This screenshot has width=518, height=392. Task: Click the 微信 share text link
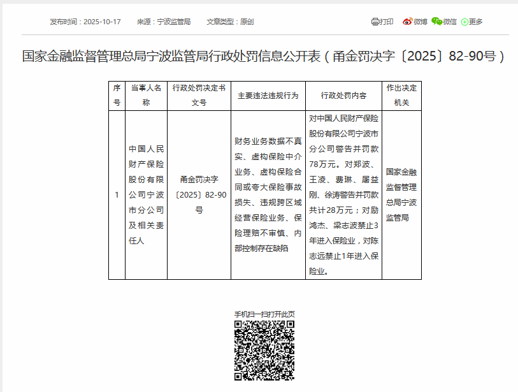click(x=450, y=22)
